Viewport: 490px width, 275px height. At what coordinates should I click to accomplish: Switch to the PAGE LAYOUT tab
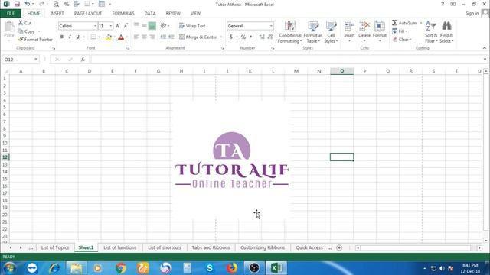tap(88, 14)
